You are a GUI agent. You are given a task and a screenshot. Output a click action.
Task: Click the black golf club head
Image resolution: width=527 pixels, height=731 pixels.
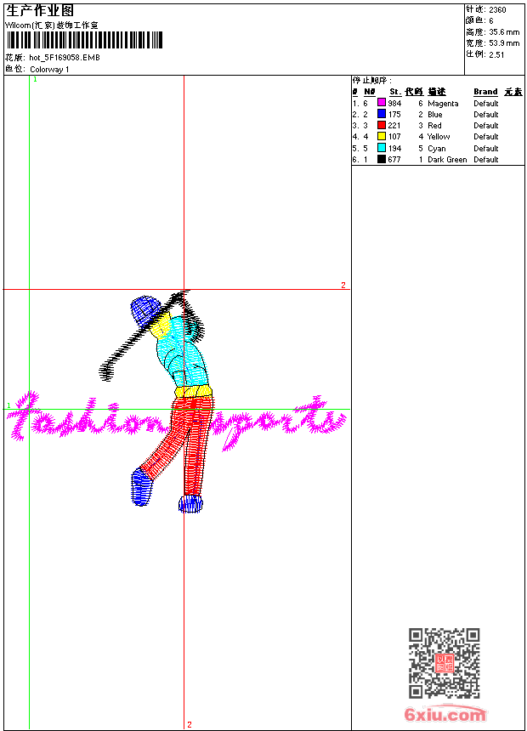click(107, 371)
